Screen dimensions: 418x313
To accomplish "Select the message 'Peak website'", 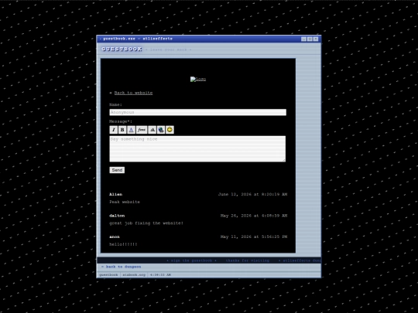I will [x=125, y=202].
